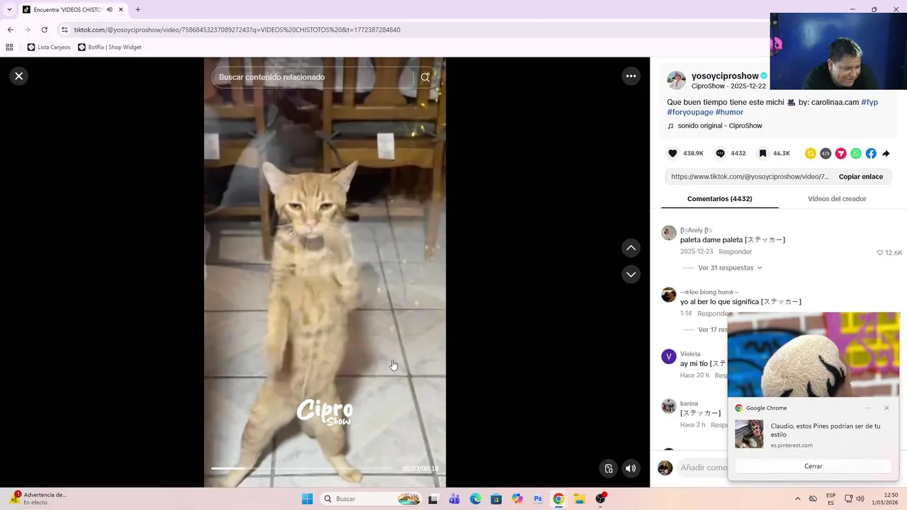Open karina commenter profile name

coord(689,404)
